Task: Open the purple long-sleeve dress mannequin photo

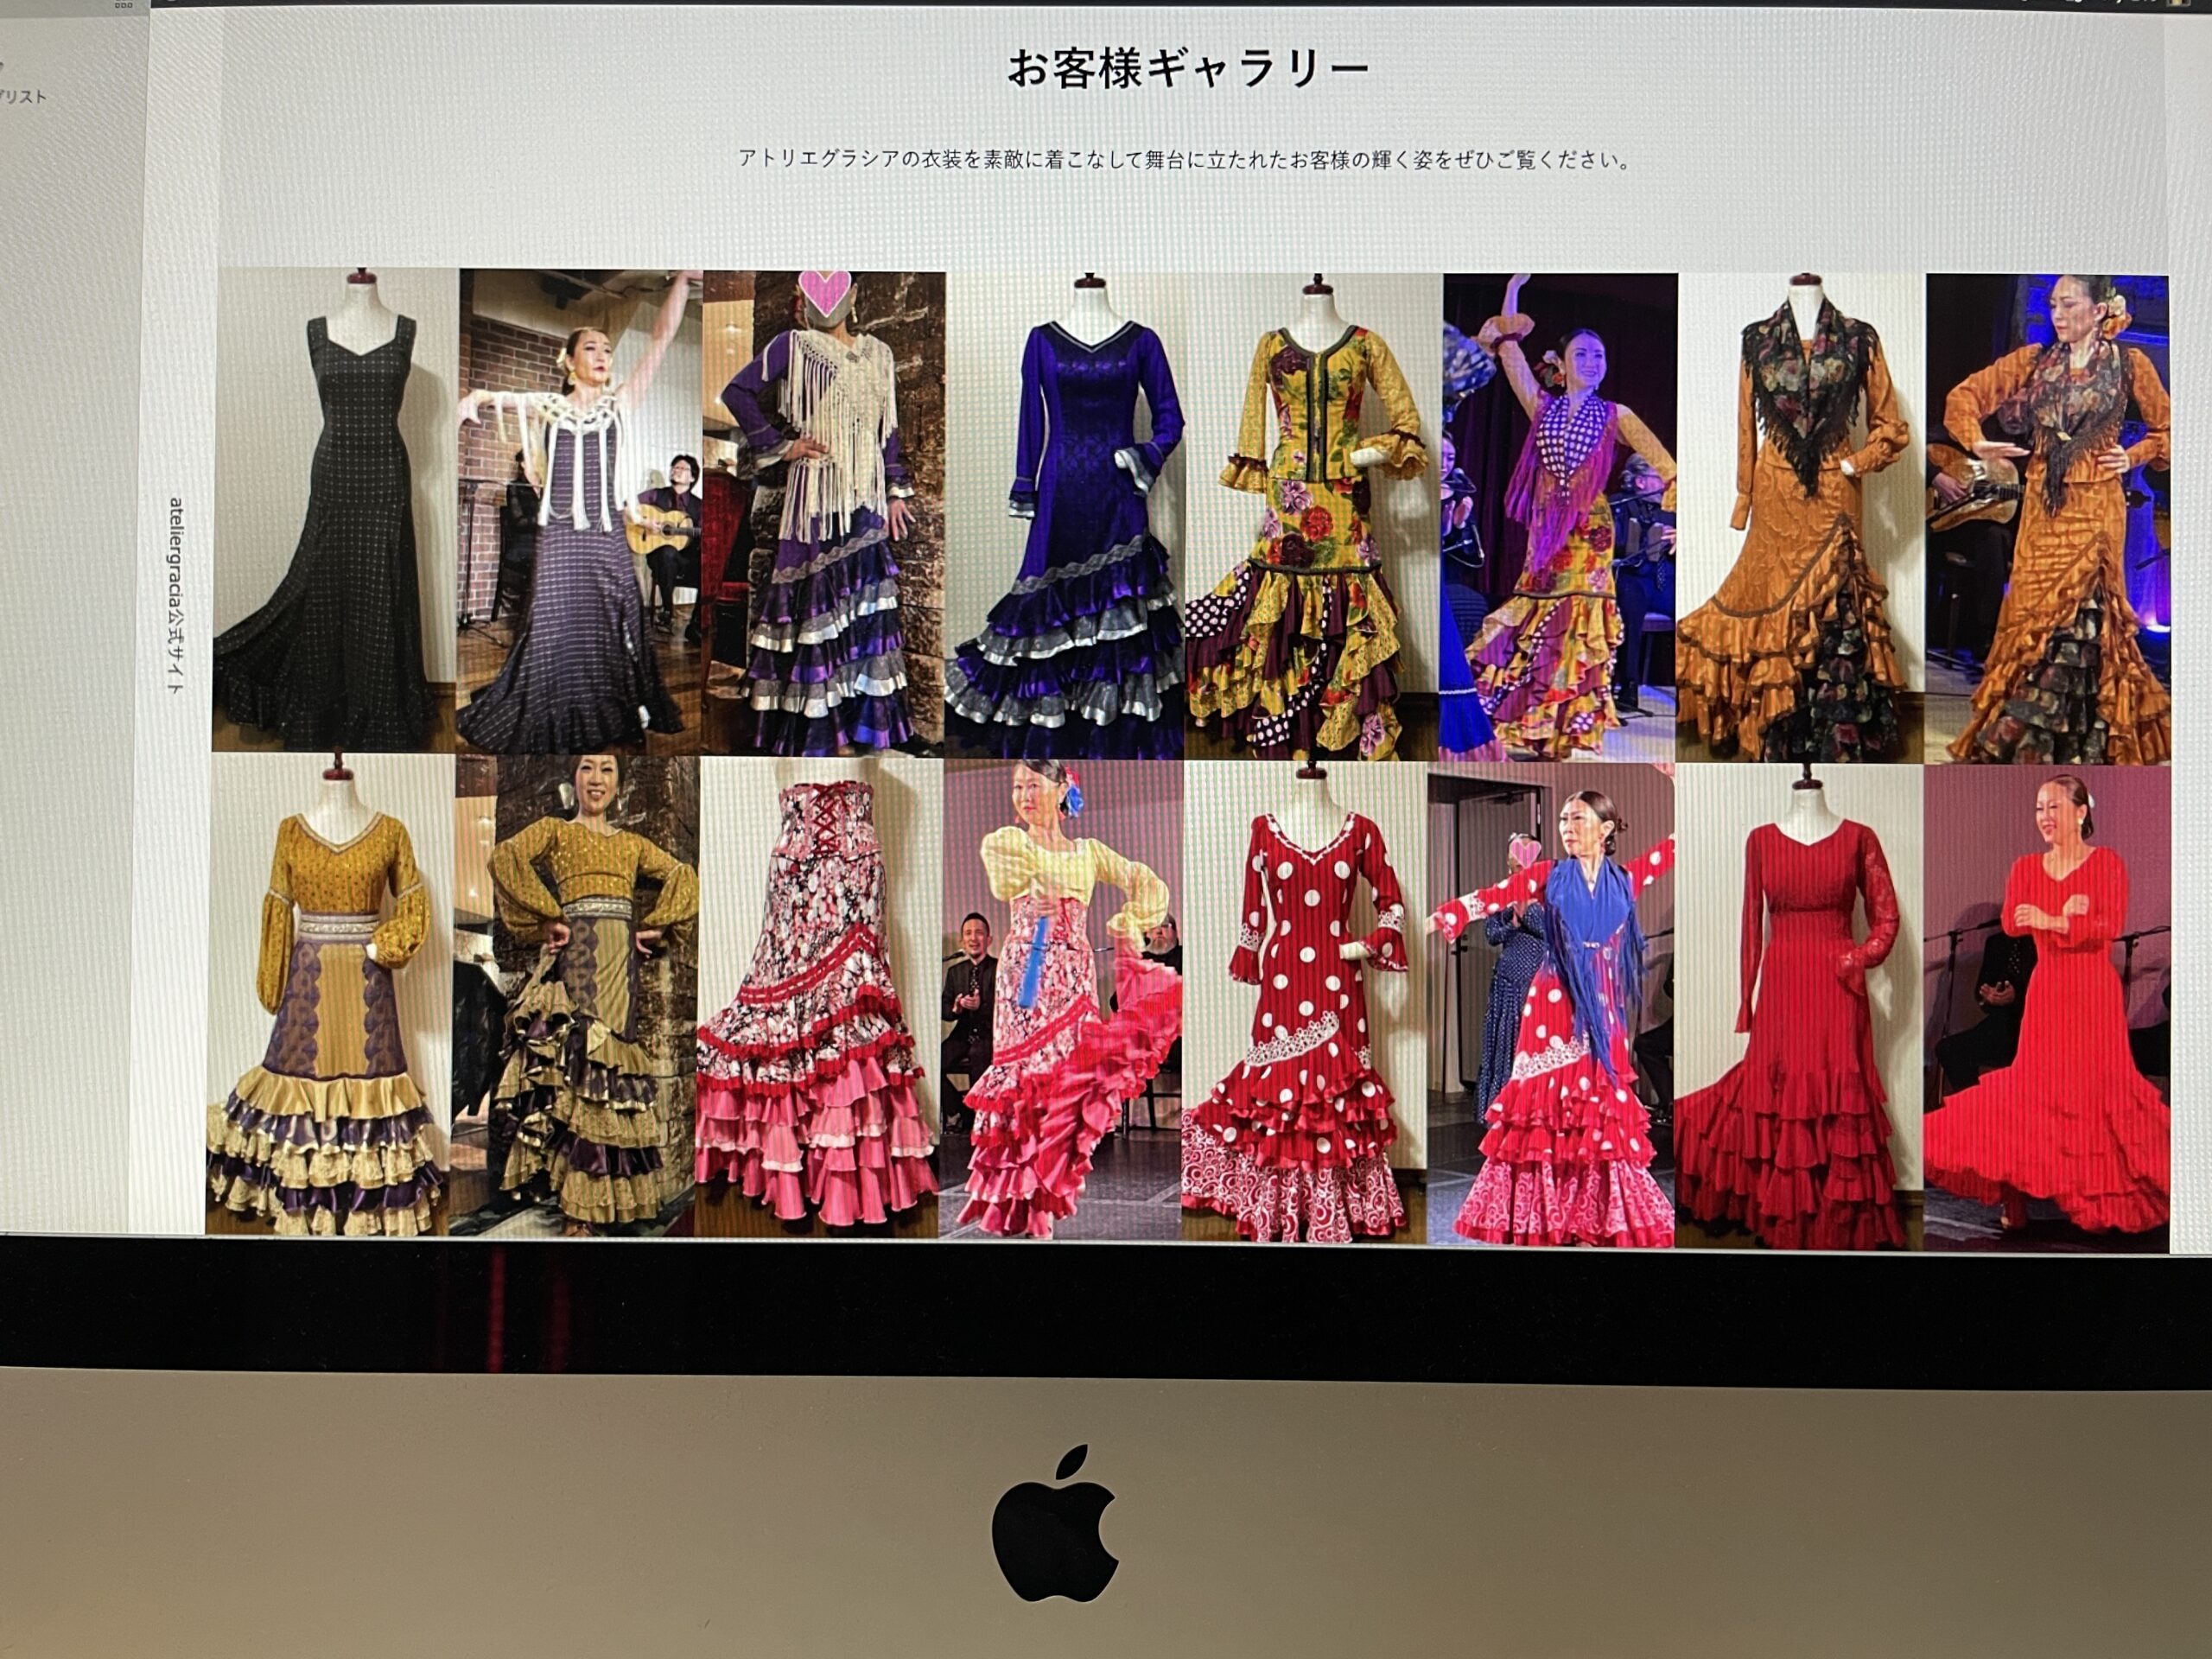Action: 1066,516
